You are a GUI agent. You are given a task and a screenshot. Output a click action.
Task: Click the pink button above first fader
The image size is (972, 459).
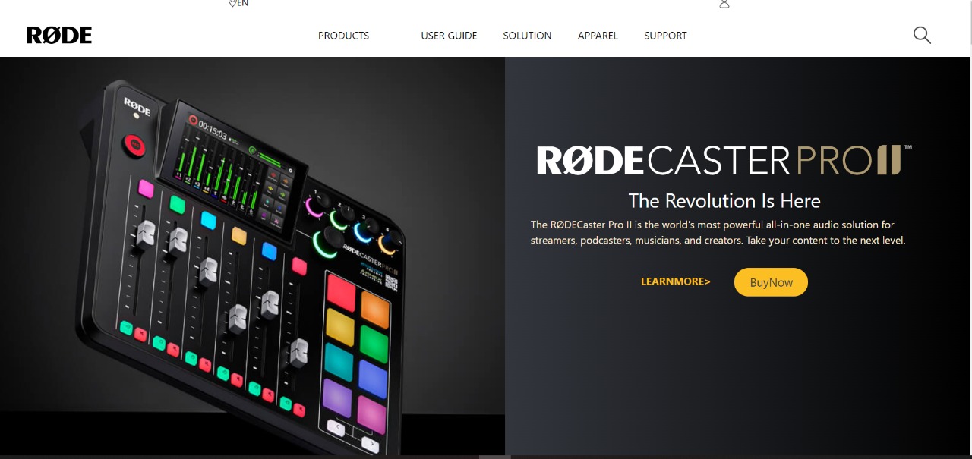coord(146,188)
